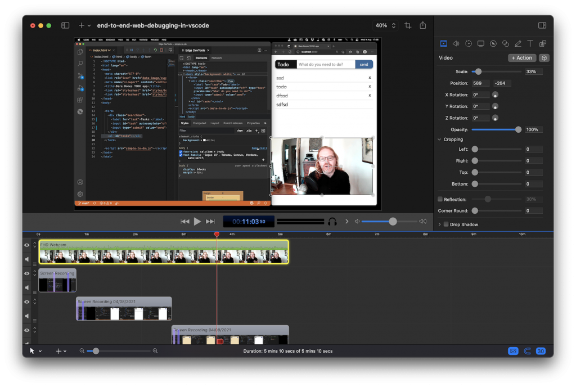Screen dimensions: 576x387
Task: Click the second track height stepper arrows
Action: [x=35, y=273]
